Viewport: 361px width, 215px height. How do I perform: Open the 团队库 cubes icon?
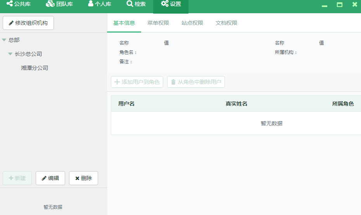click(50, 4)
